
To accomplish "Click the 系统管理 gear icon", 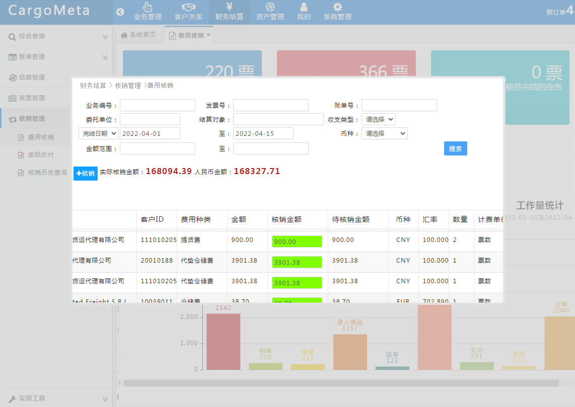I will (337, 7).
